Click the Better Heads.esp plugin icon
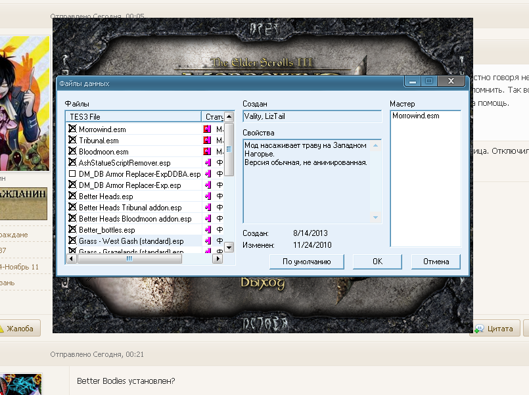529x395 pixels. point(208,196)
